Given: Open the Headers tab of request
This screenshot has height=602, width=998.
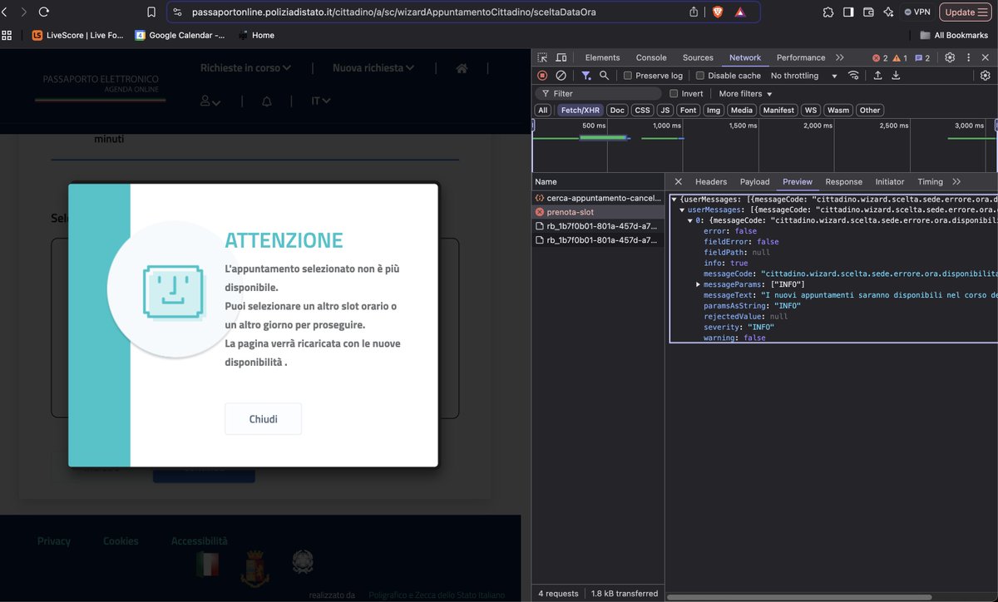Looking at the screenshot, I should pyautogui.click(x=711, y=181).
